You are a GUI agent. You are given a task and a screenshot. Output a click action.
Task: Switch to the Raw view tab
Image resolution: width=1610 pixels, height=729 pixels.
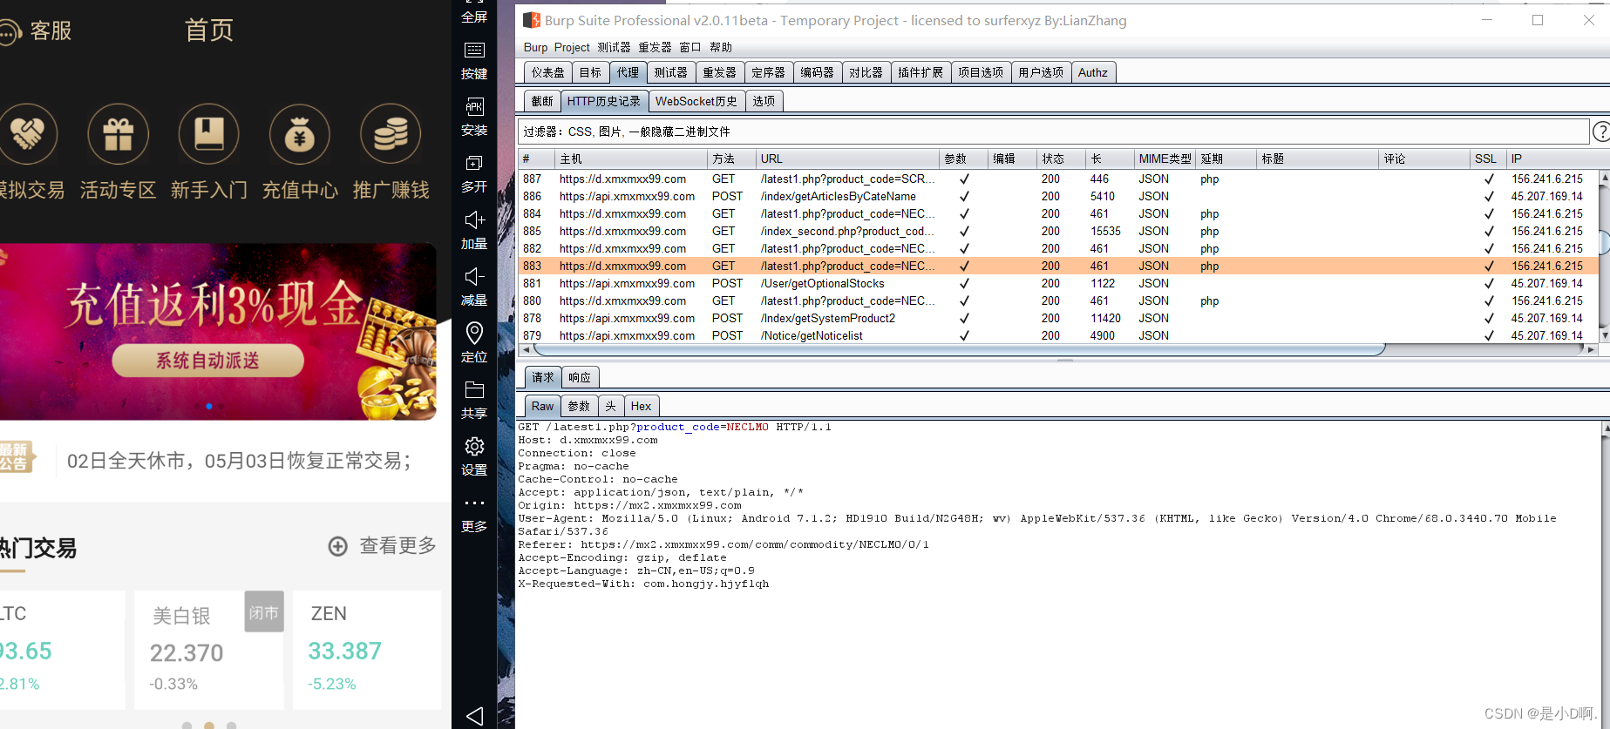[x=542, y=406]
